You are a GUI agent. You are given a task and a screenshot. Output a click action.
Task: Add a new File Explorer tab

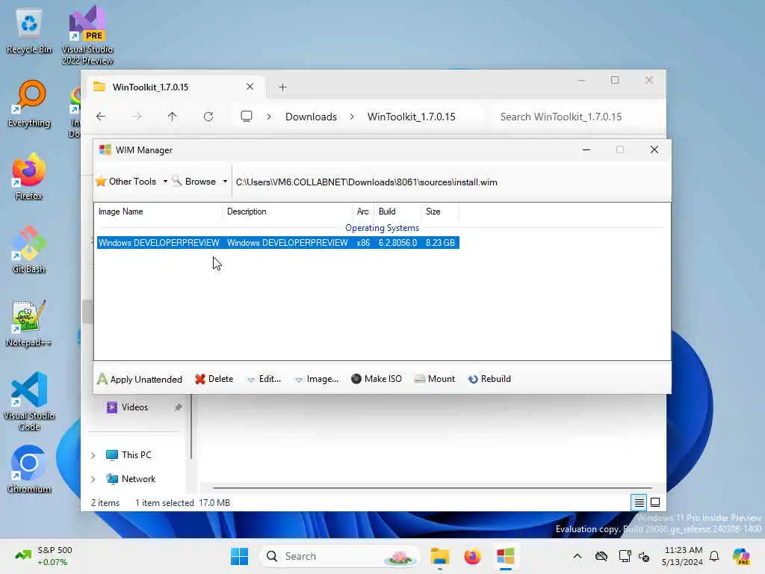point(282,87)
